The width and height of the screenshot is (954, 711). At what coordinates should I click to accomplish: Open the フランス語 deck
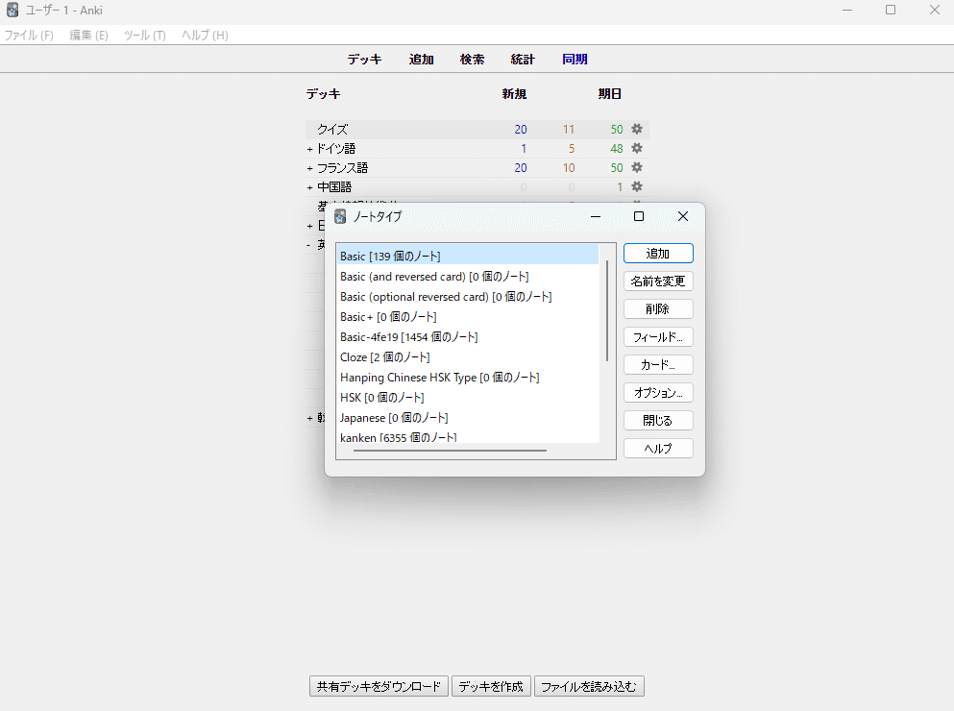pyautogui.click(x=342, y=167)
